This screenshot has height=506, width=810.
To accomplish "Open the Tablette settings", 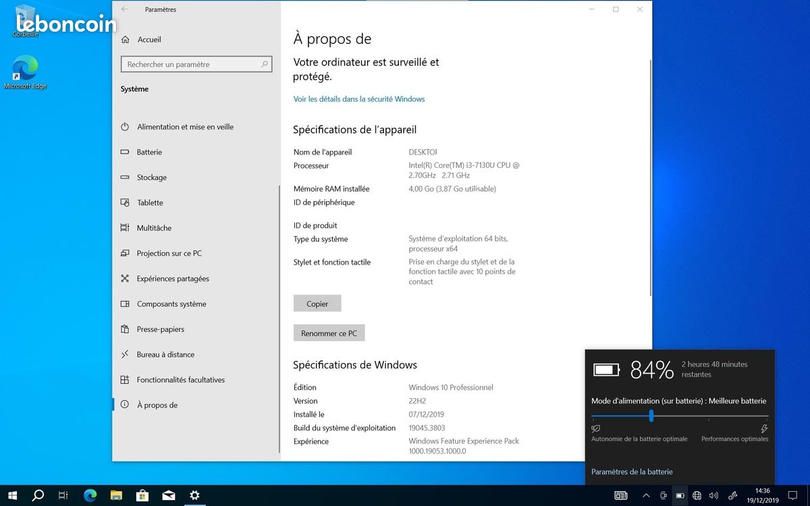I will [150, 203].
